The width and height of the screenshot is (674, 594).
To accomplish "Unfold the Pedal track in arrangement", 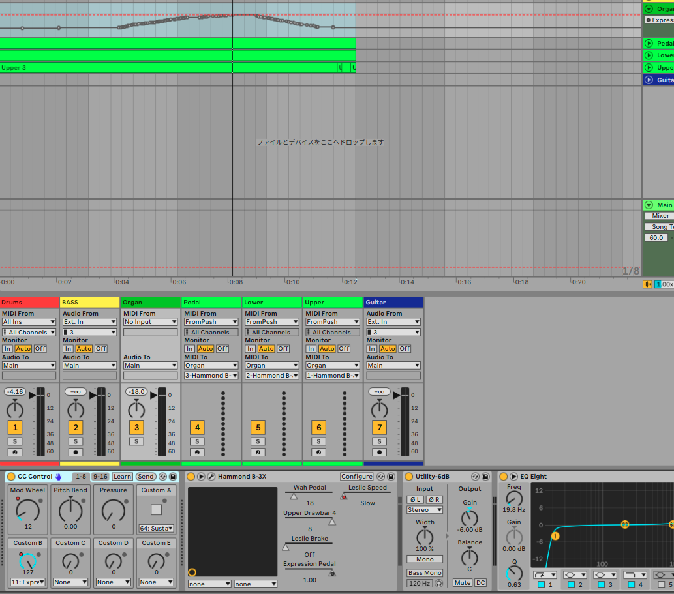I will coord(649,43).
